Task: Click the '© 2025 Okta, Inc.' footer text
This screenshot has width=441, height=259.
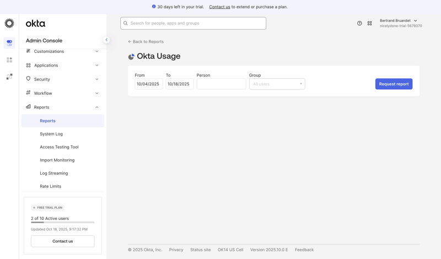Action: coord(145,250)
